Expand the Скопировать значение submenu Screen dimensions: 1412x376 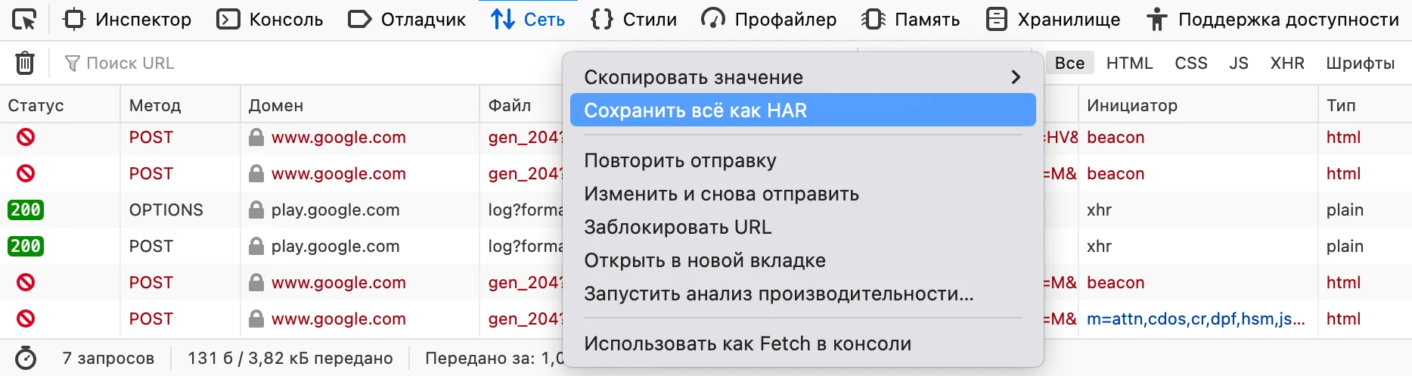pyautogui.click(x=802, y=77)
